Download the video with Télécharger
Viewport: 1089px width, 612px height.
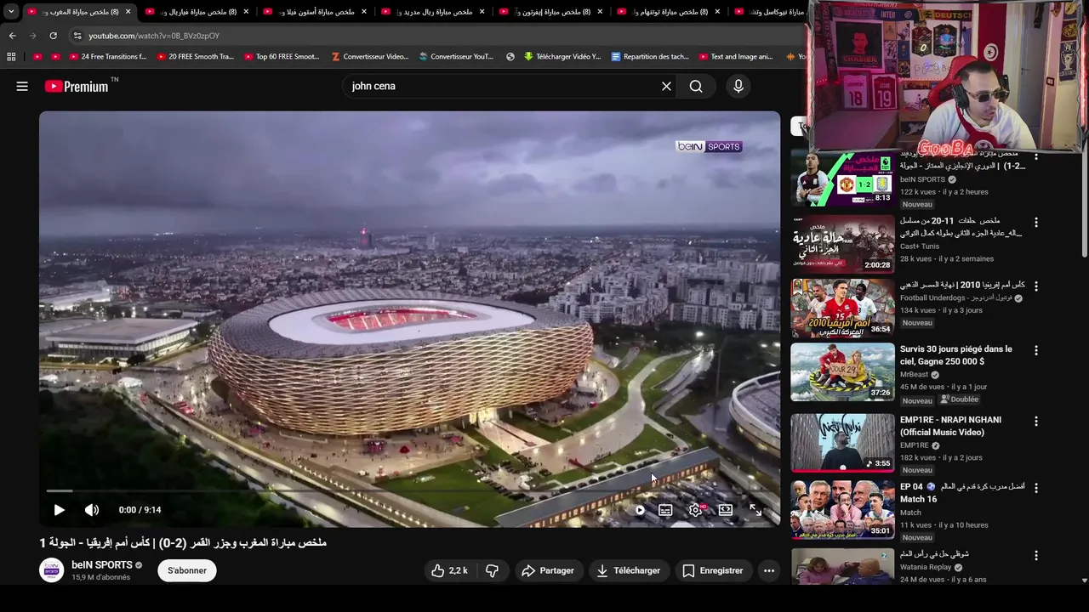click(629, 570)
